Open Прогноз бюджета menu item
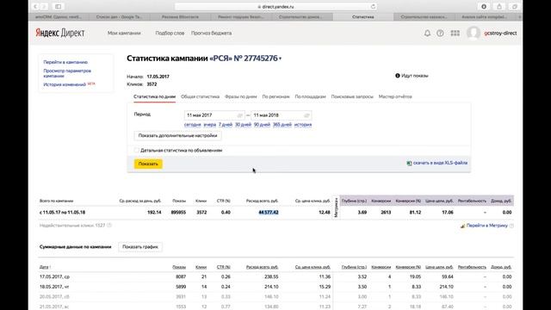The width and height of the screenshot is (551, 310). 211,33
